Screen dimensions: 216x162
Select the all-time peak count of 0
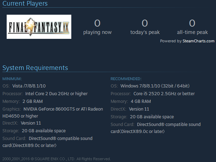click(x=192, y=23)
